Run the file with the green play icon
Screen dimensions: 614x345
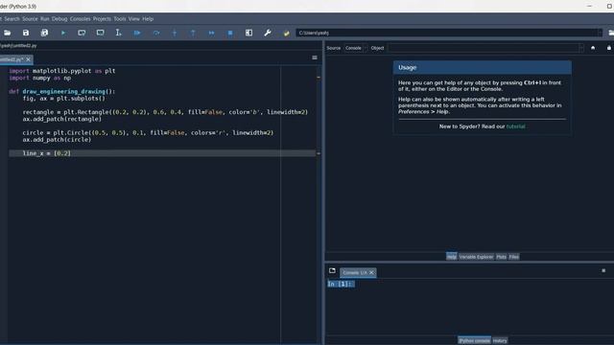(x=63, y=33)
